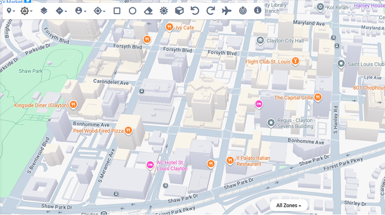
Task: Click the Il Palato Italian Restaurant marker
Action: point(230,161)
